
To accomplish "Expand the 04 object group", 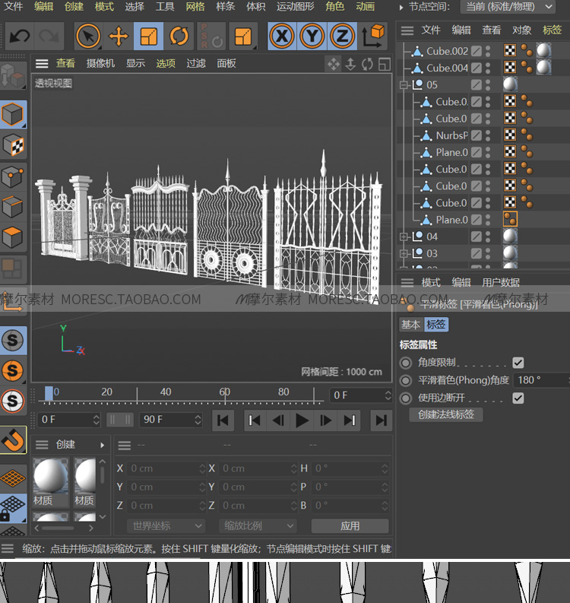I will click(x=404, y=236).
